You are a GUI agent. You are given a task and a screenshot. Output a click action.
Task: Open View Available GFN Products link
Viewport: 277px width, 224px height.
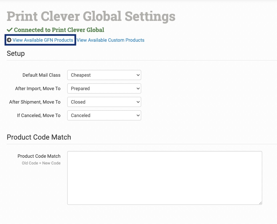pyautogui.click(x=43, y=40)
